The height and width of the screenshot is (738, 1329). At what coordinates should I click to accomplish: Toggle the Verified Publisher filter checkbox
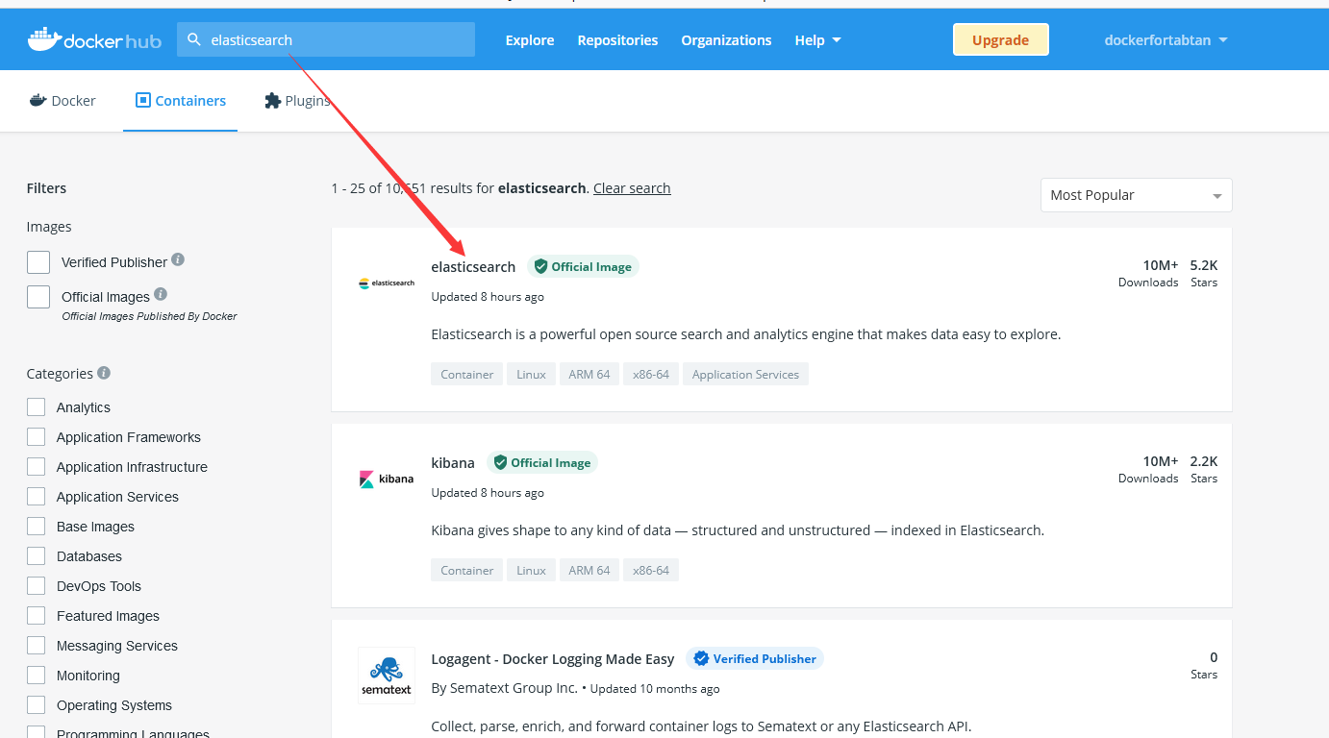pos(38,262)
